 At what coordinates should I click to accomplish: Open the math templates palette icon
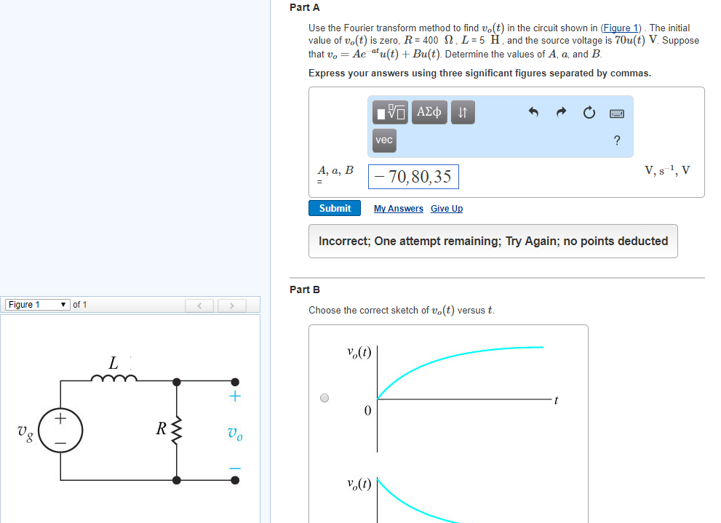[391, 113]
